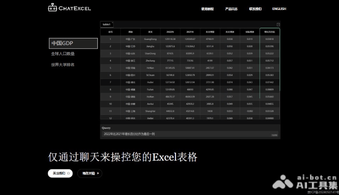339x195 pixels.
Task: Click the row number 7 cell
Action: tap(110, 82)
